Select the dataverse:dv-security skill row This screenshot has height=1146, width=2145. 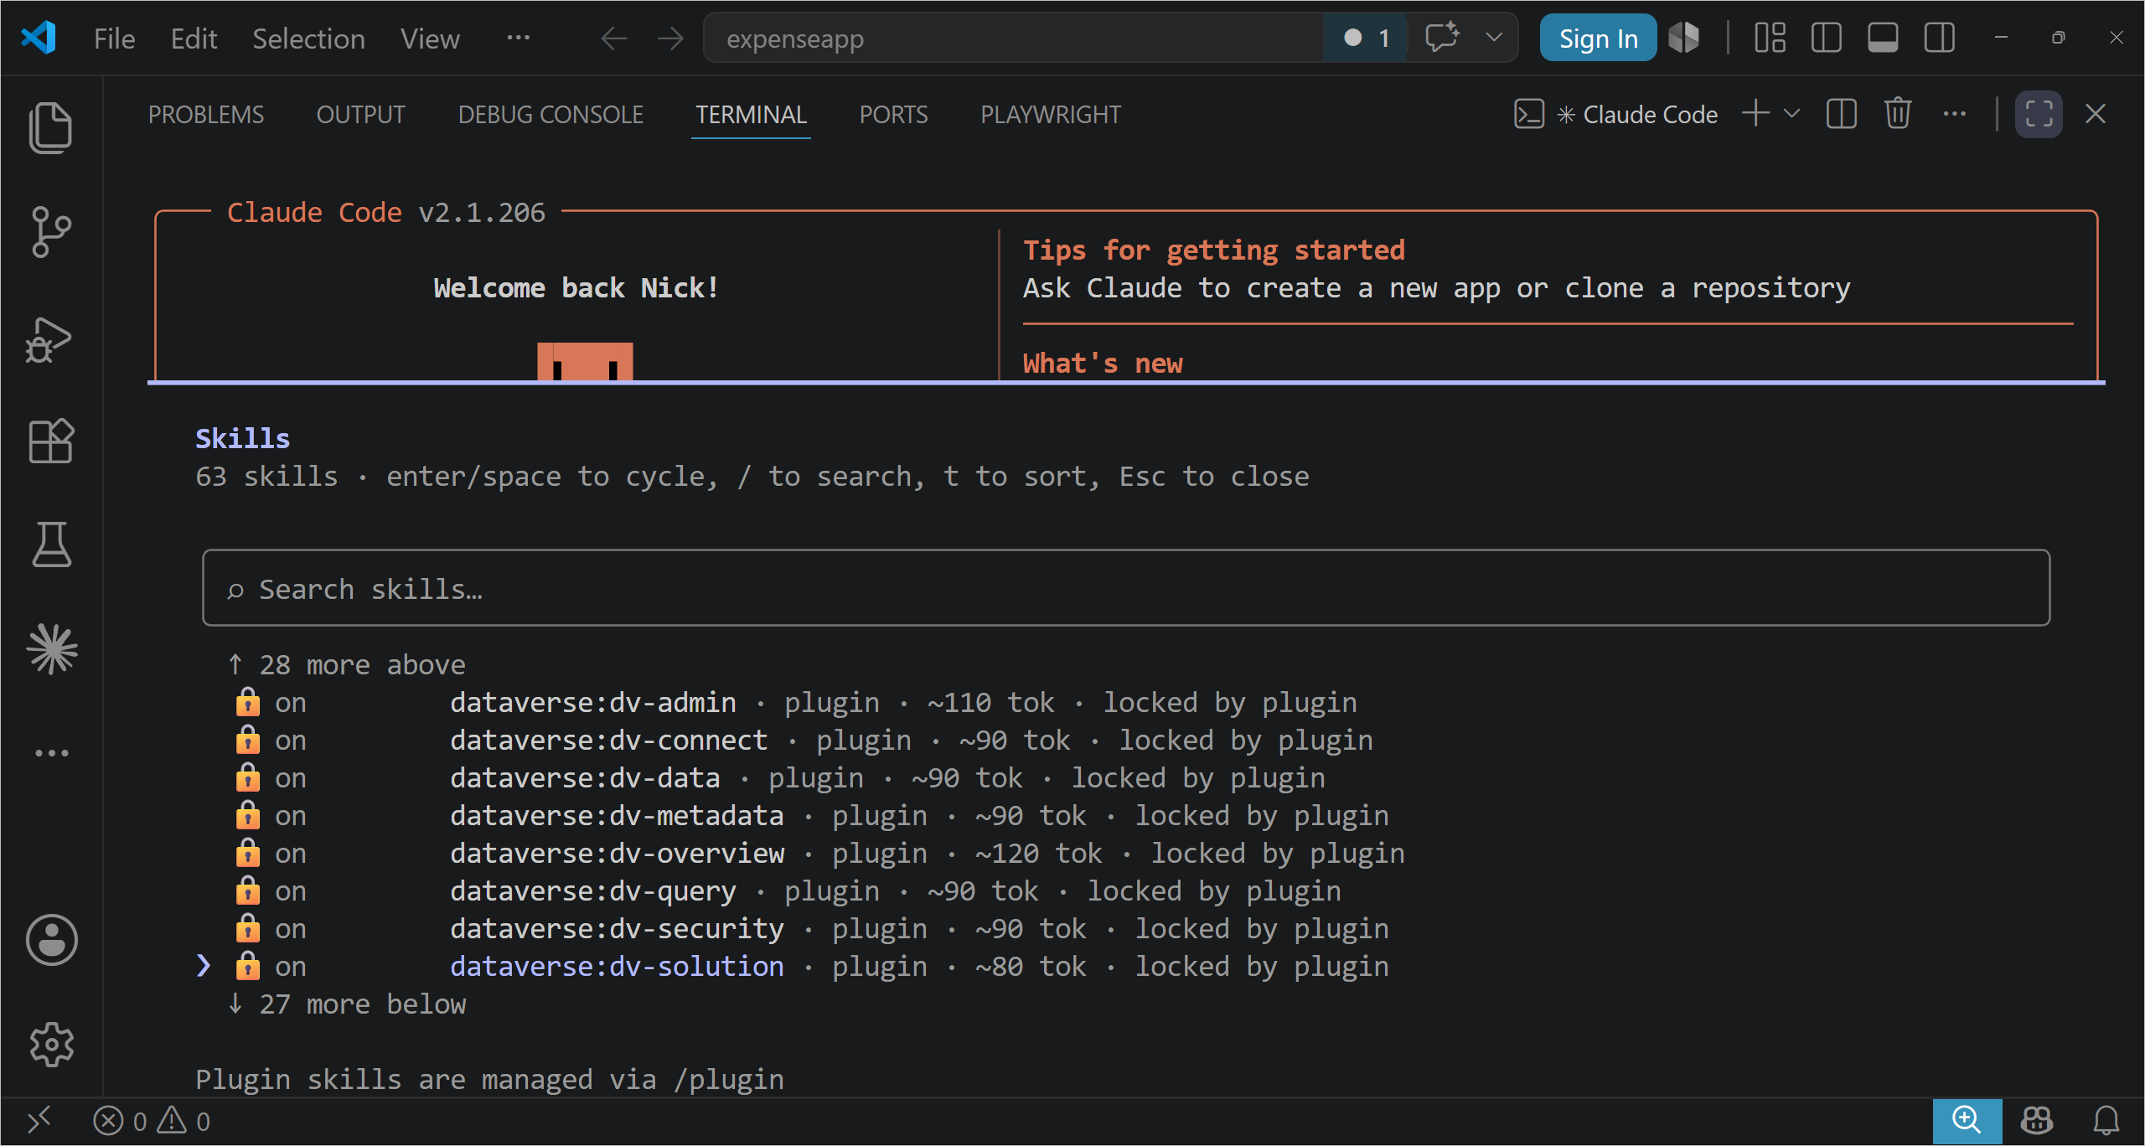tap(811, 929)
